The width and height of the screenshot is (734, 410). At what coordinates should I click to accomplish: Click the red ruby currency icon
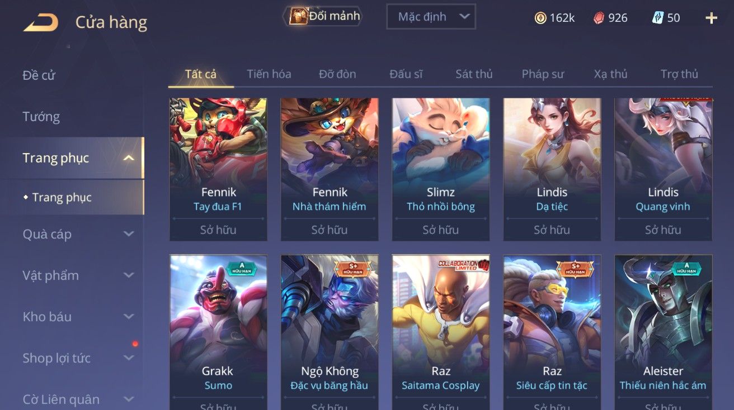[599, 18]
